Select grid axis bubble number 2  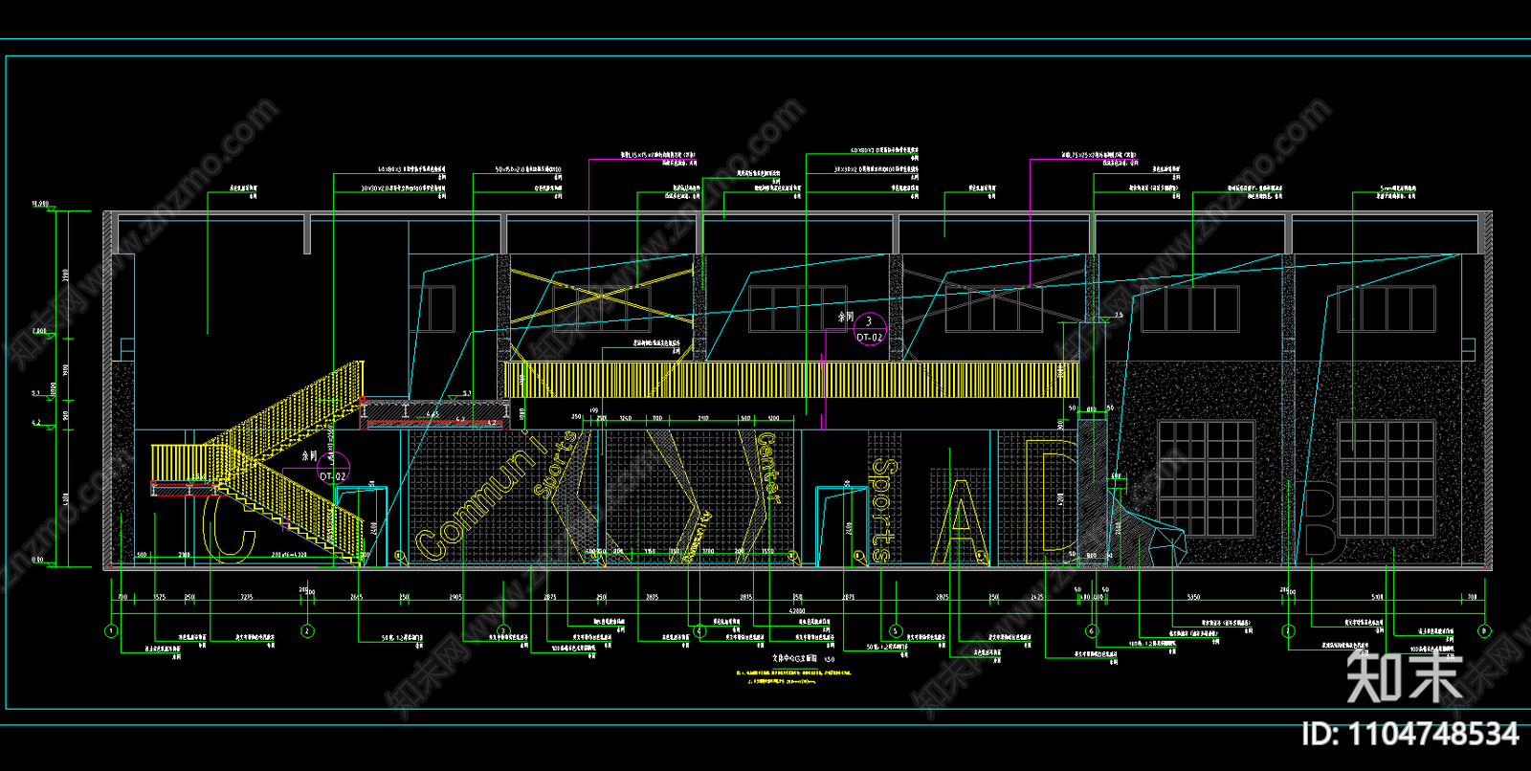click(307, 631)
